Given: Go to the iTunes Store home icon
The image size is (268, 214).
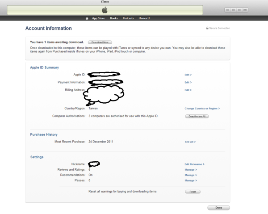Looking at the screenshot, I should [x=87, y=18].
